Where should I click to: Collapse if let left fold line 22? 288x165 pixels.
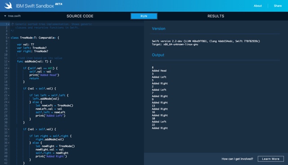(9, 95)
